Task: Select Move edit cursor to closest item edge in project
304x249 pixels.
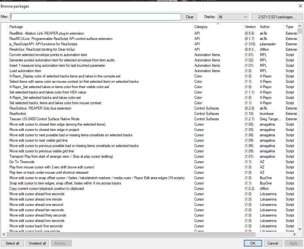Action: coord(44,130)
